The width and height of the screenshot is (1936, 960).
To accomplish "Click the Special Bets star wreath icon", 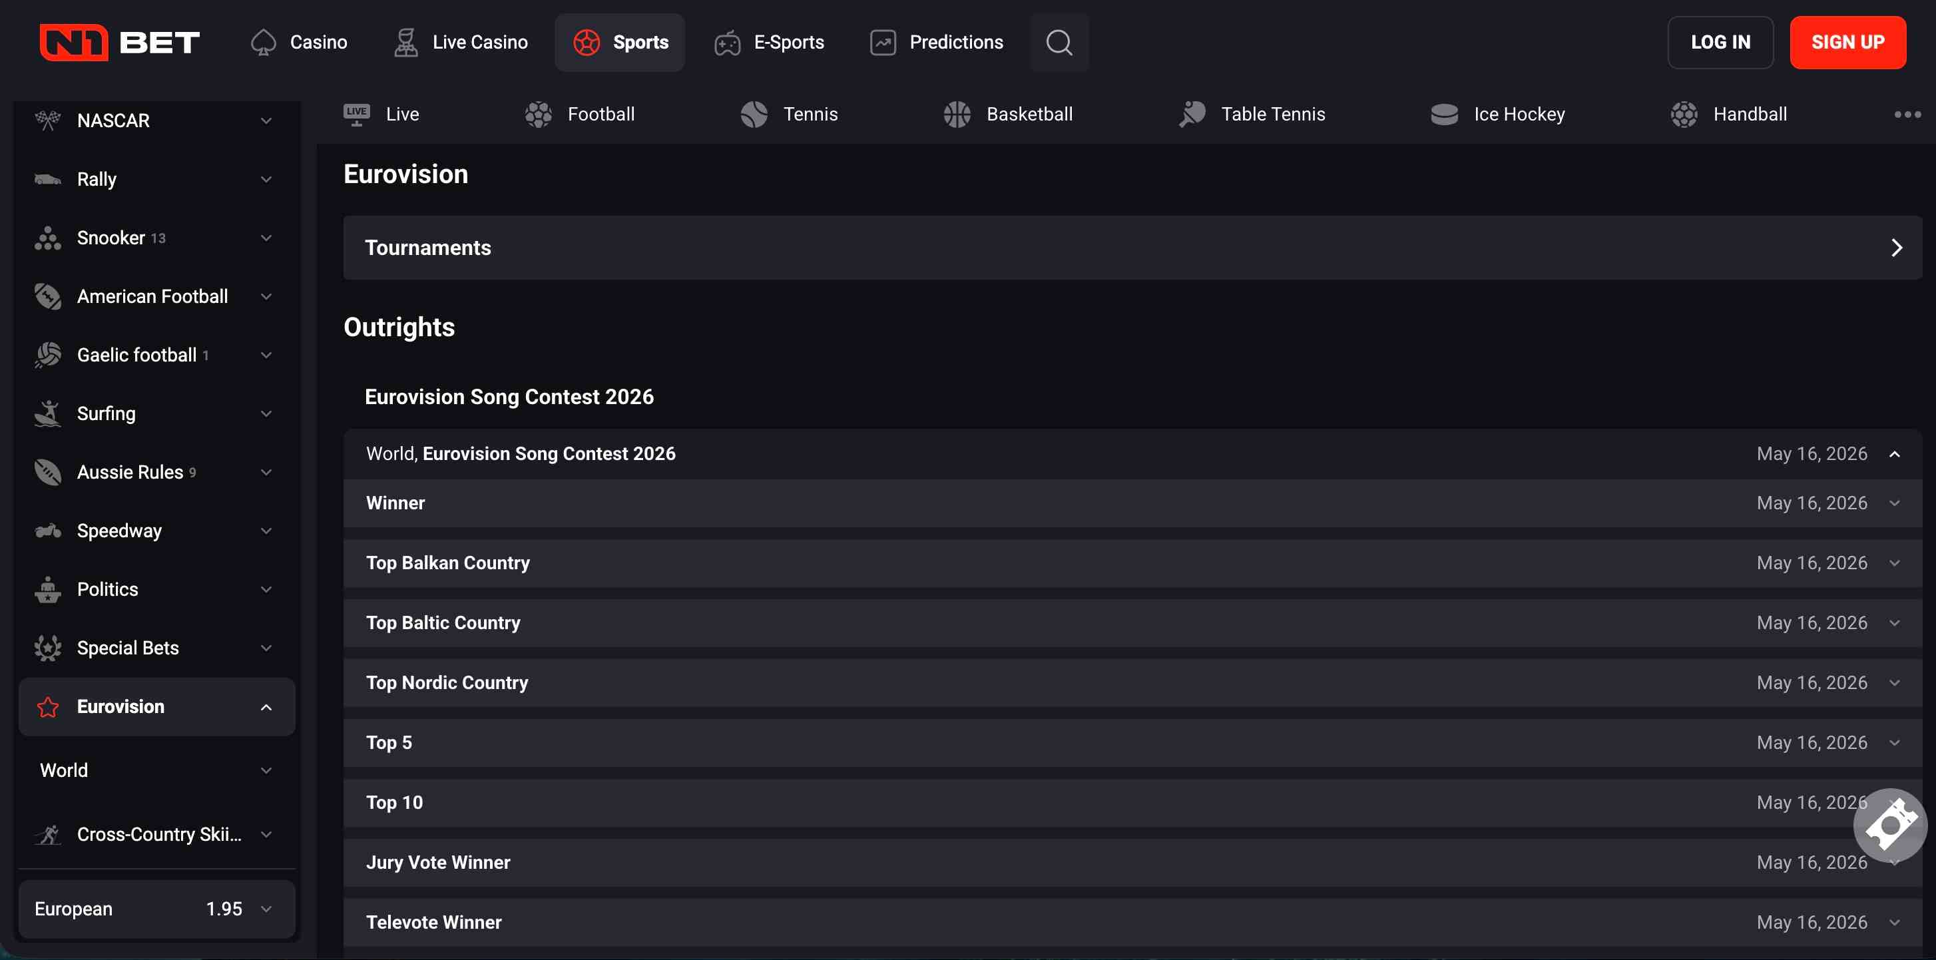I will click(48, 648).
